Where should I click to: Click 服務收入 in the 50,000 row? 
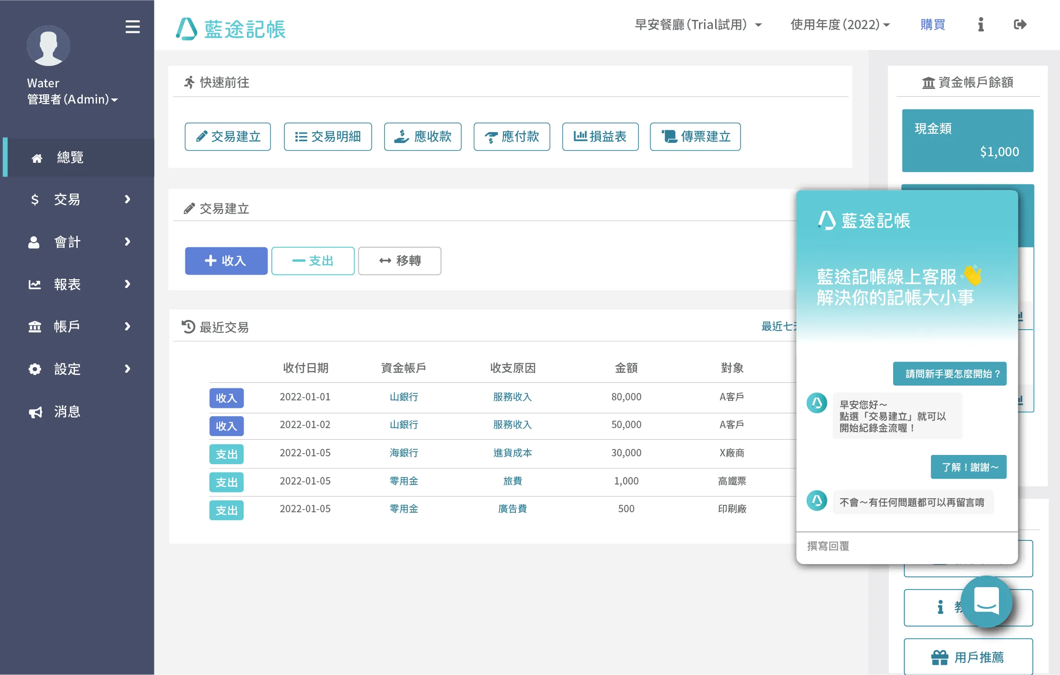click(512, 424)
